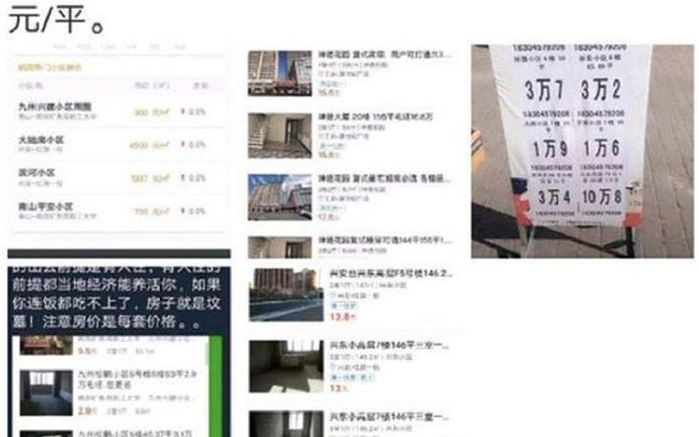The image size is (699, 437).
Task: Open the dark room thumbnail of the 2.9万 listing
Action: [x=46, y=392]
